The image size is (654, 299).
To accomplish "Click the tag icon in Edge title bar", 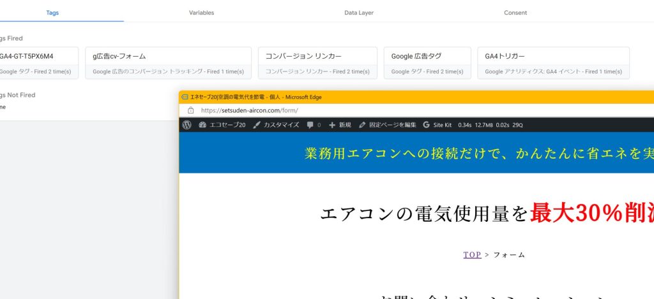I will click(x=185, y=97).
